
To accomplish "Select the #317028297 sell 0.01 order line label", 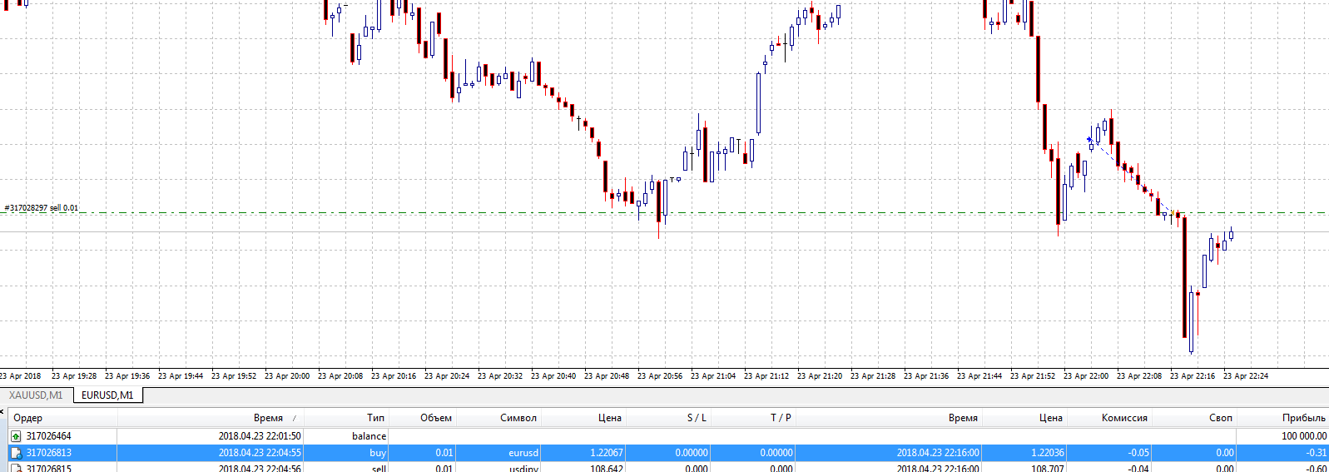I will (42, 208).
